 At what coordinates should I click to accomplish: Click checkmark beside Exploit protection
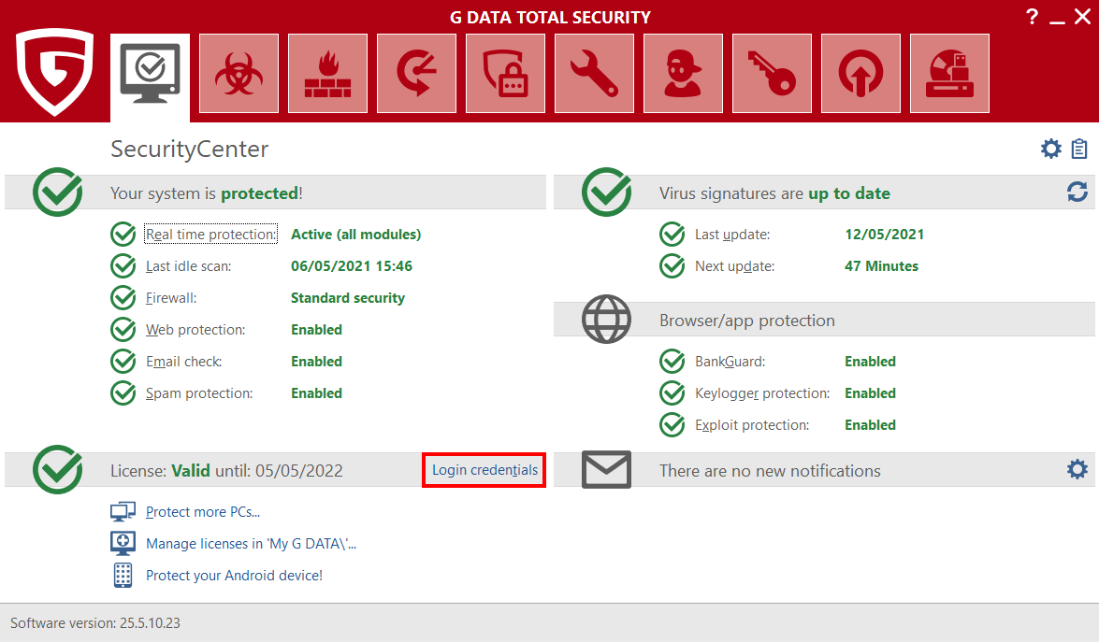[672, 424]
